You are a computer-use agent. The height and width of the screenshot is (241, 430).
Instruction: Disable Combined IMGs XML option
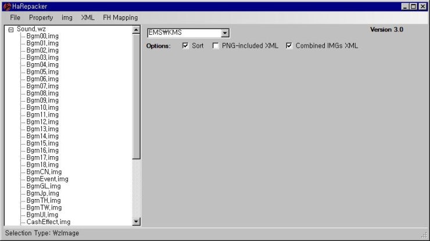click(289, 45)
